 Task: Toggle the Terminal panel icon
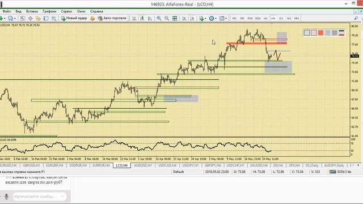(x=46, y=18)
